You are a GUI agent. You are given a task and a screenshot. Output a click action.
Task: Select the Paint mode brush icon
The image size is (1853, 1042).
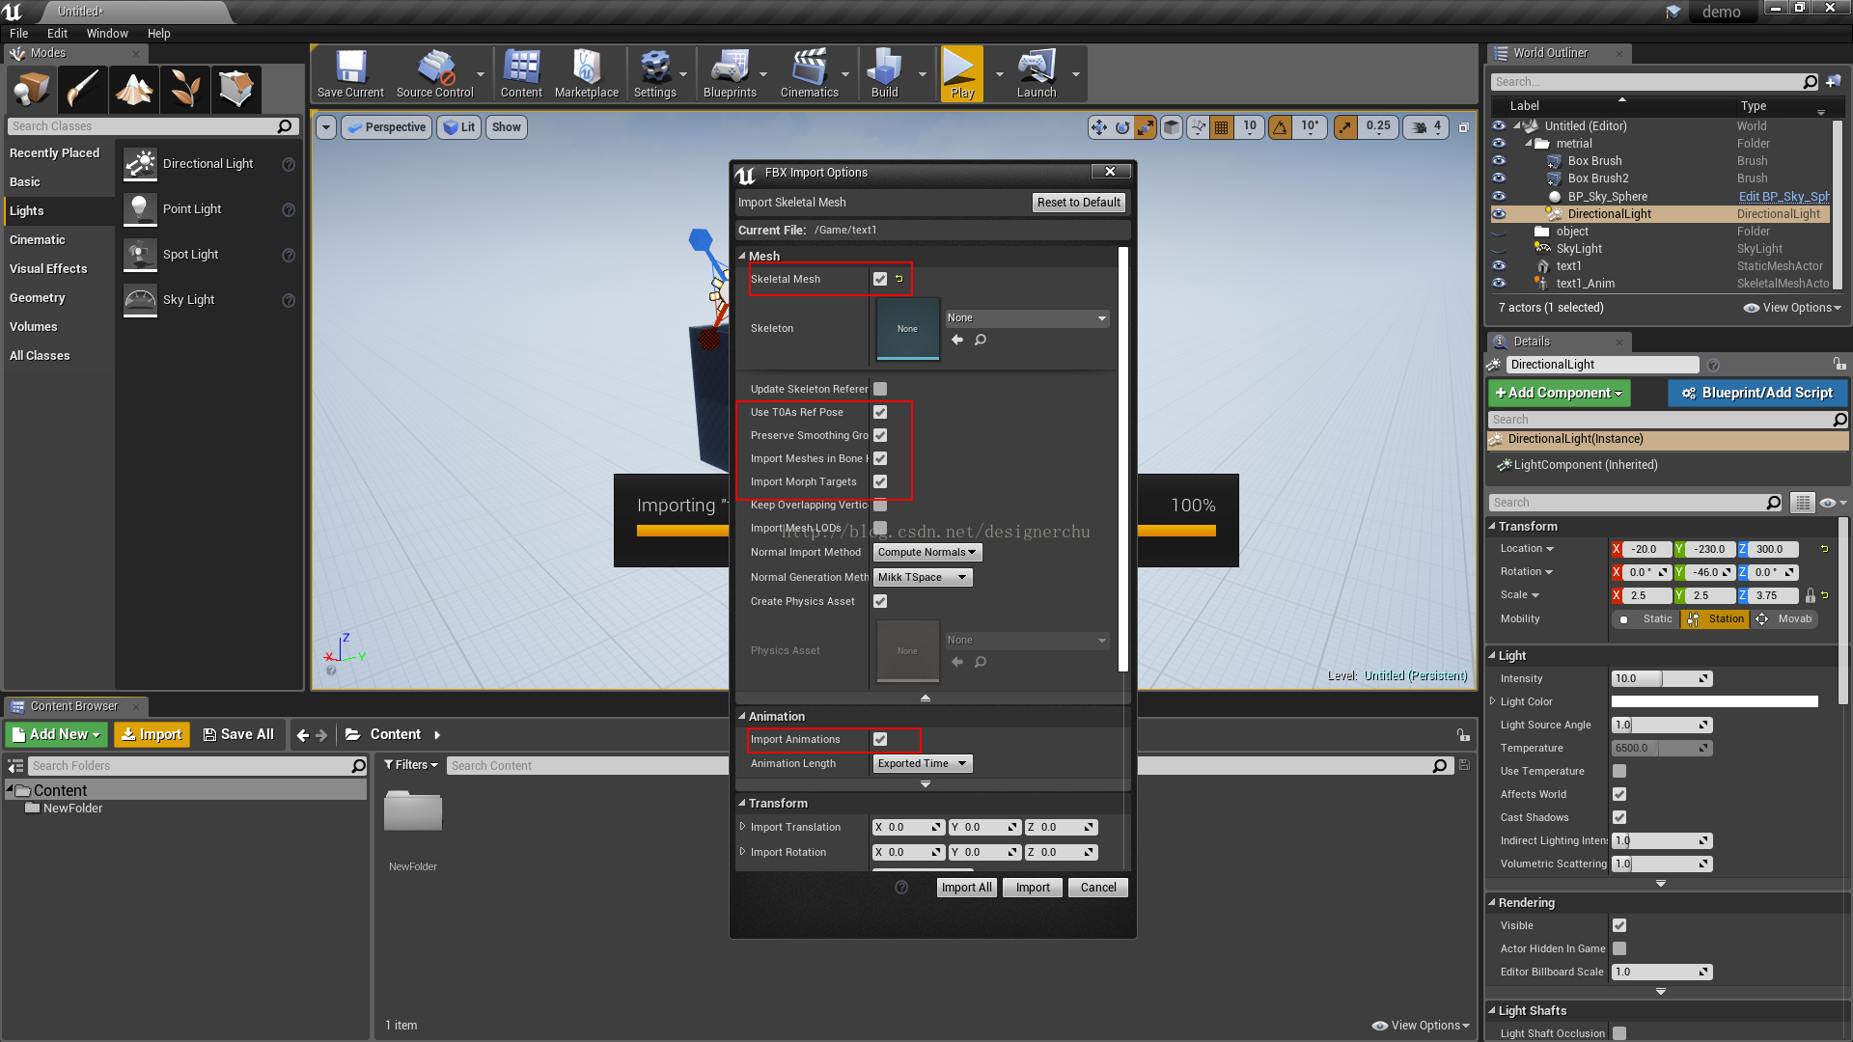82,90
